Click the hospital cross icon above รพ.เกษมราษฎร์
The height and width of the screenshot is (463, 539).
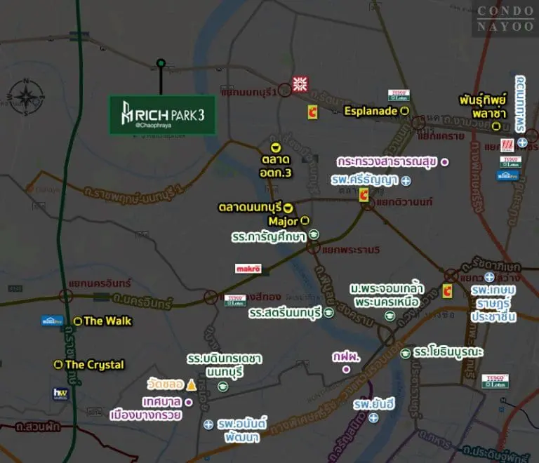(489, 277)
